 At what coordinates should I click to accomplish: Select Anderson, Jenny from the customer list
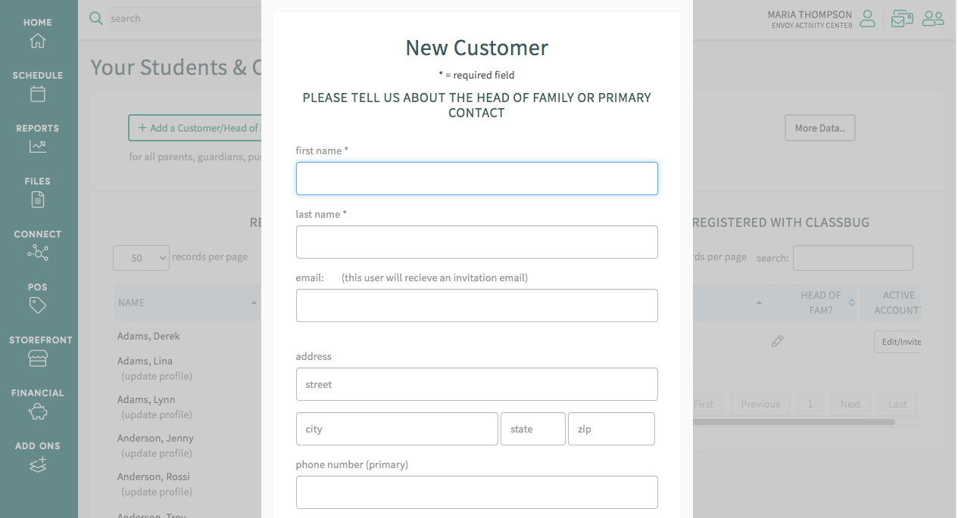[155, 438]
